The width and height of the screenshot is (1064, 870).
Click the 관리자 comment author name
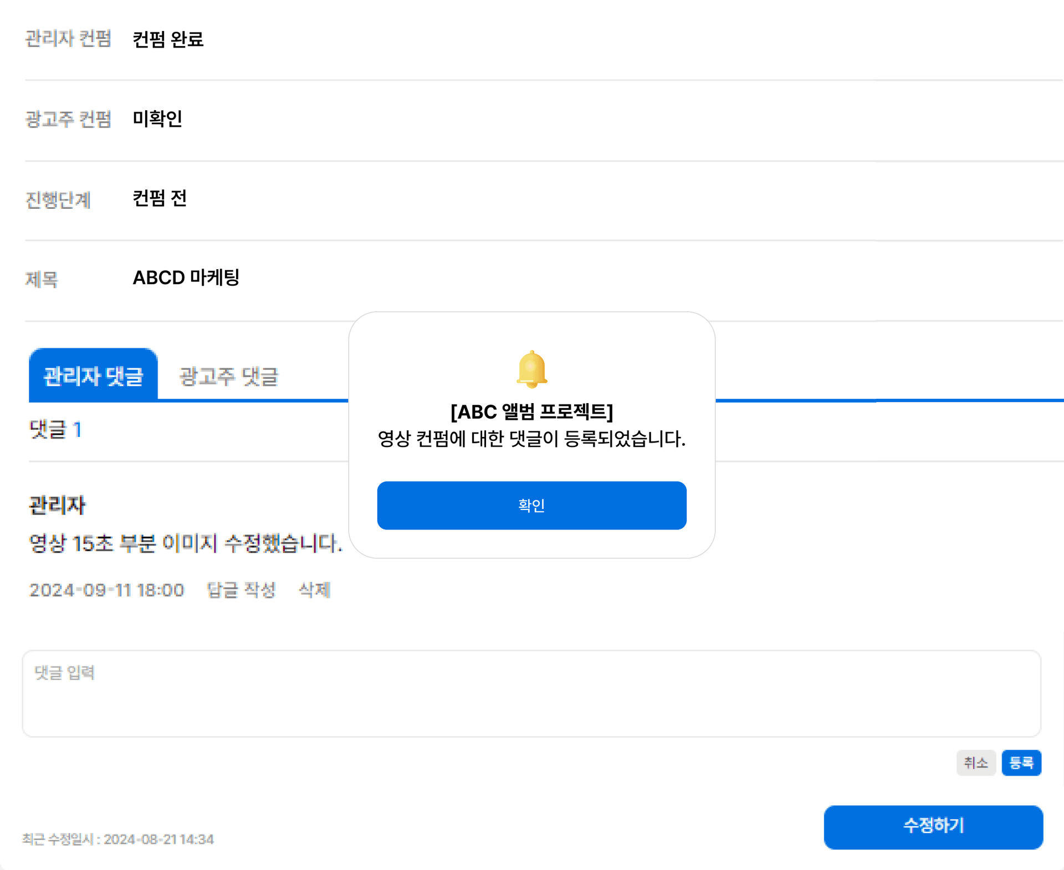click(57, 505)
